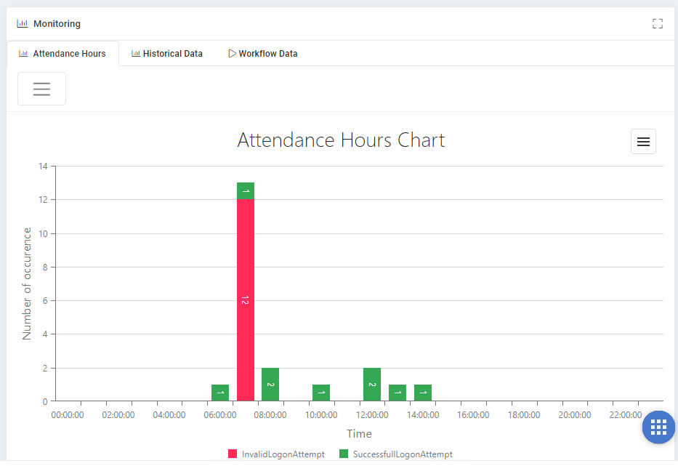
Task: Toggle InvalidLogonAttempt series in legend
Action: click(x=276, y=454)
